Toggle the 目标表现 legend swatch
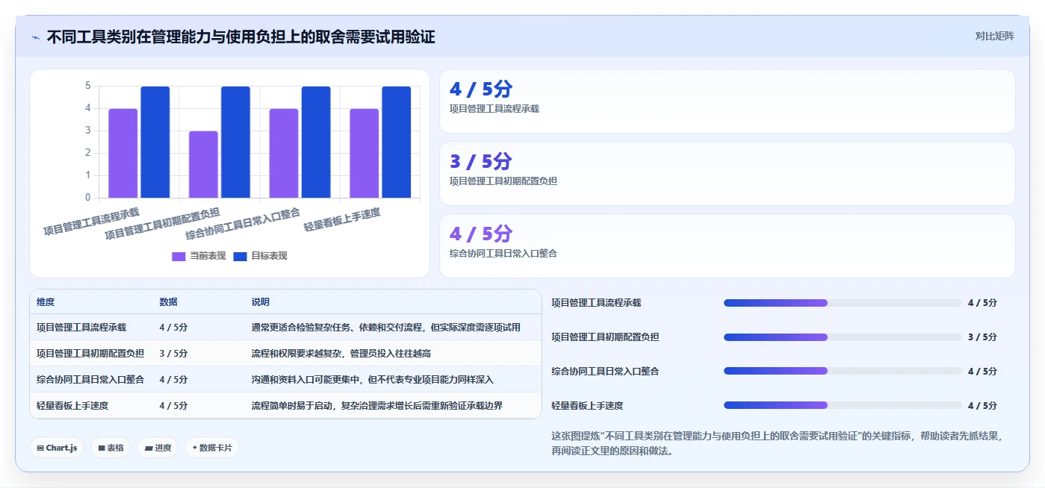This screenshot has width=1045, height=488. tap(240, 256)
